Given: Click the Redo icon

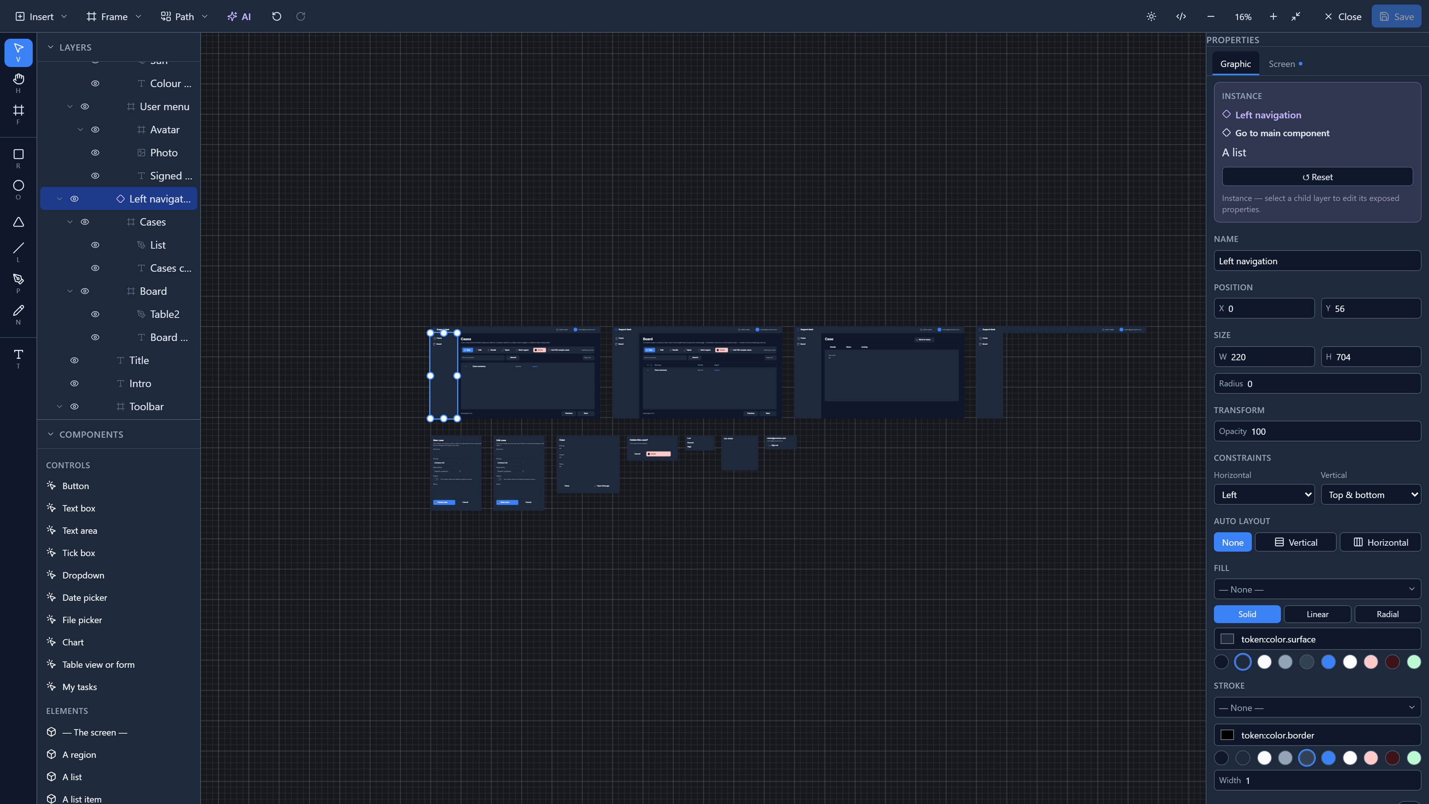Looking at the screenshot, I should click(x=301, y=17).
